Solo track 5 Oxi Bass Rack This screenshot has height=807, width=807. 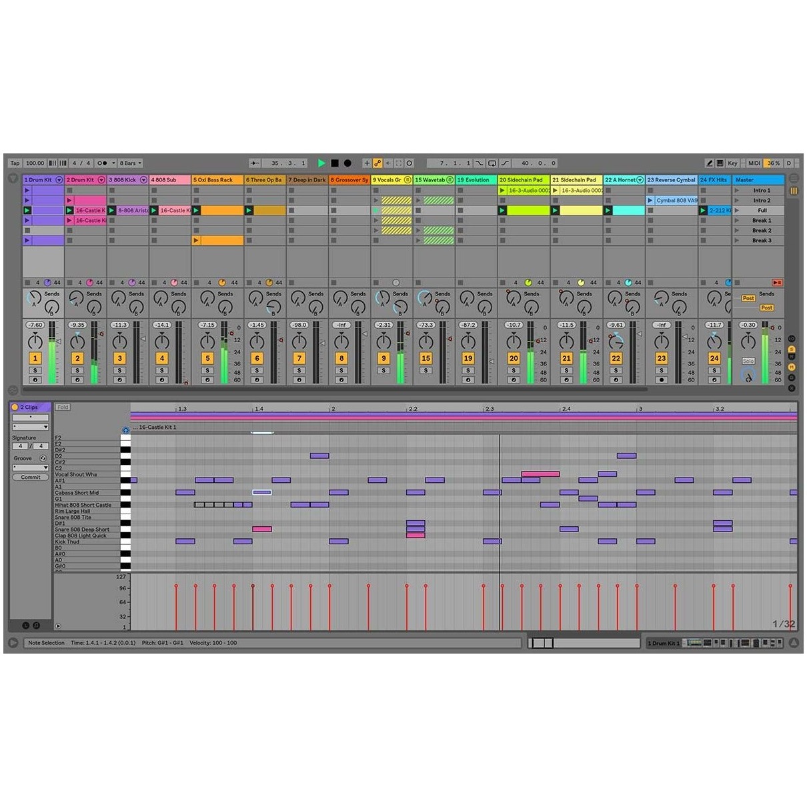(x=207, y=370)
